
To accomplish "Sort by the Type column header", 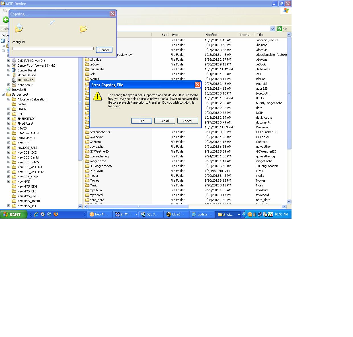I will (x=186, y=35).
